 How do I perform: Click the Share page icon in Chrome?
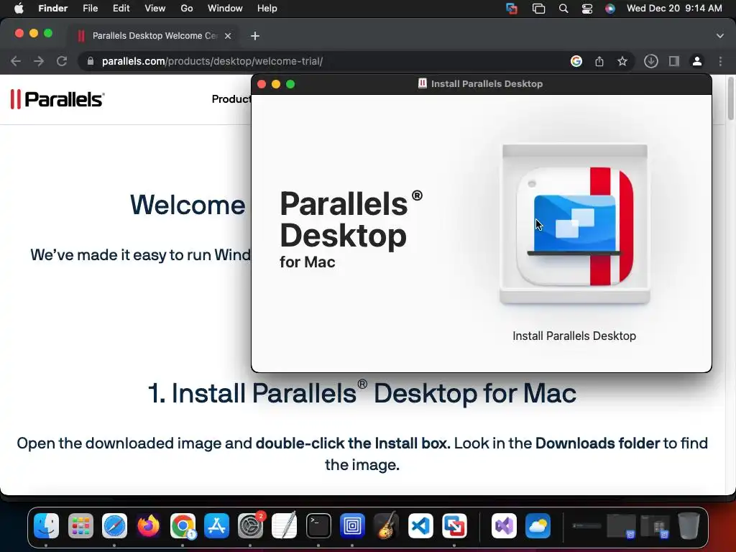(599, 61)
